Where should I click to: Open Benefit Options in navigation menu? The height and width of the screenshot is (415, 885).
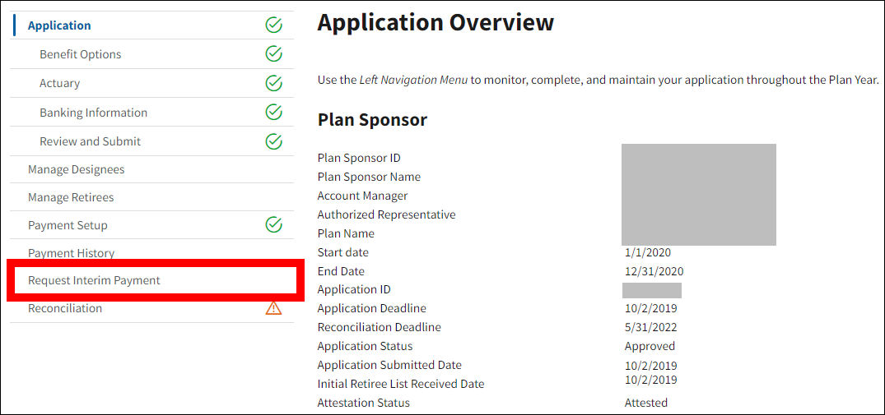pos(80,54)
